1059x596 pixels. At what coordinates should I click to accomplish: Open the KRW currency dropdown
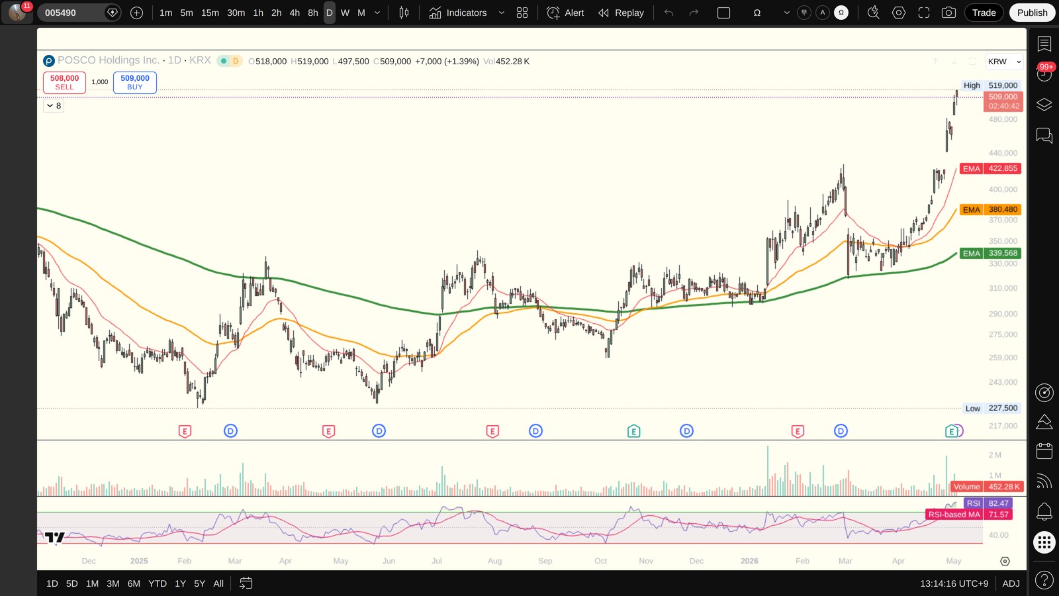(x=1004, y=62)
